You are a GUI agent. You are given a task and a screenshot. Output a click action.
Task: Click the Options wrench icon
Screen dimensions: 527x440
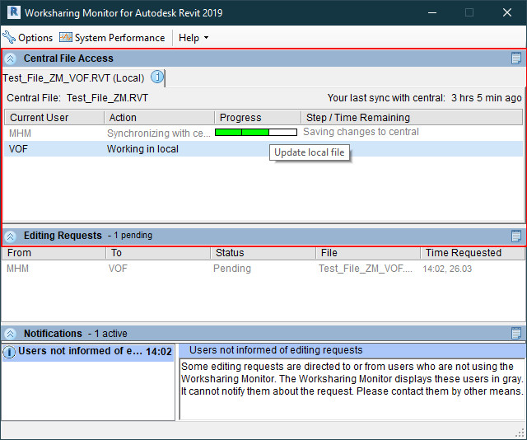tap(9, 38)
